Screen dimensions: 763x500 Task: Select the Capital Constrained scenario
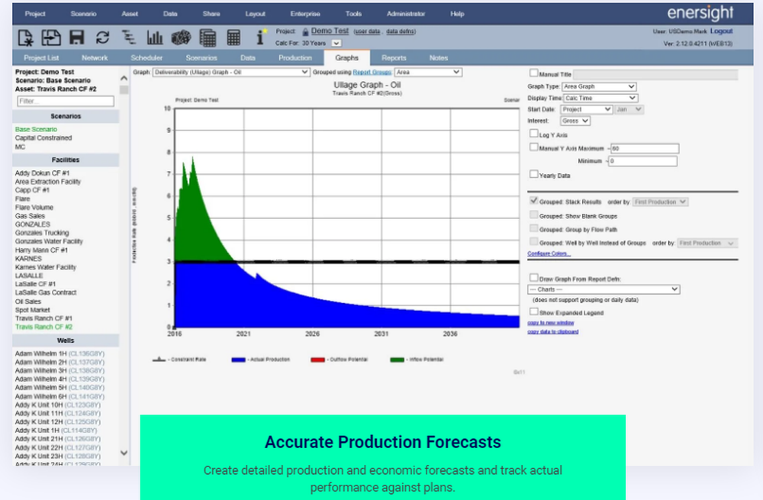click(x=43, y=138)
